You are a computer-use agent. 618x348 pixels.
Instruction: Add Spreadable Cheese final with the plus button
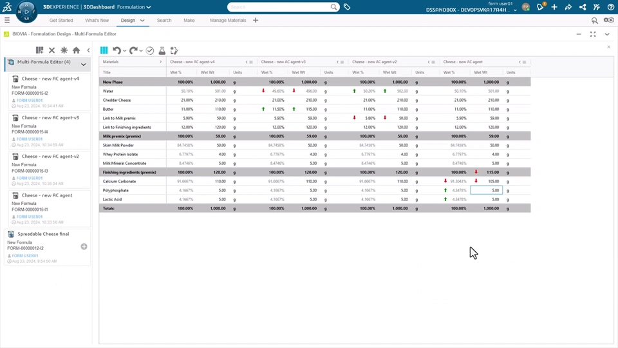(84, 247)
